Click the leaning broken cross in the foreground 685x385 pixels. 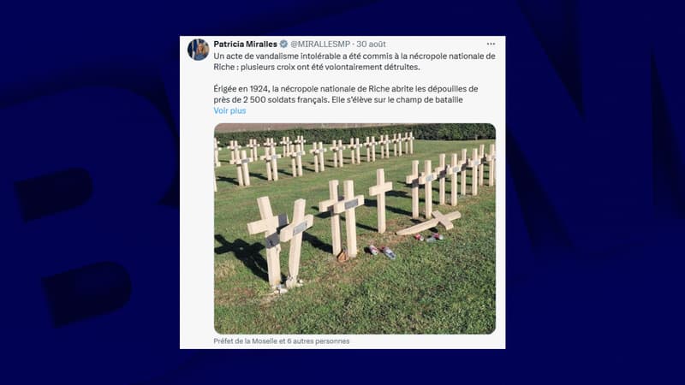(296, 241)
